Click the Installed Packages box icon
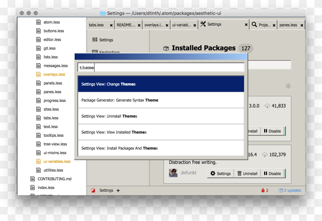 tap(166, 48)
